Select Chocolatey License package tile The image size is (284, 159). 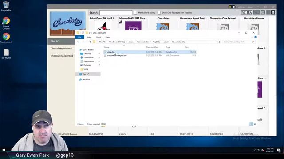[253, 23]
